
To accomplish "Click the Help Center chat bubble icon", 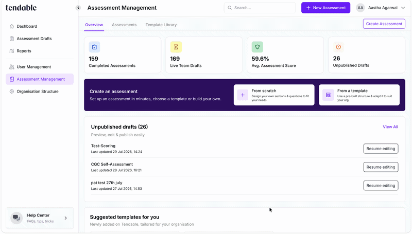I will pyautogui.click(x=16, y=218).
